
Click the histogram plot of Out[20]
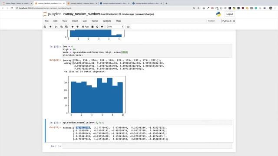pyautogui.click(x=95, y=96)
